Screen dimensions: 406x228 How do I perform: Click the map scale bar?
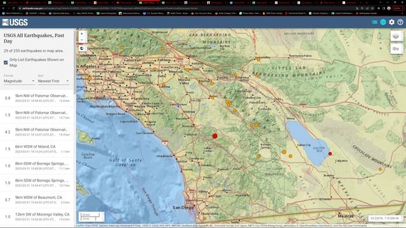click(91, 217)
